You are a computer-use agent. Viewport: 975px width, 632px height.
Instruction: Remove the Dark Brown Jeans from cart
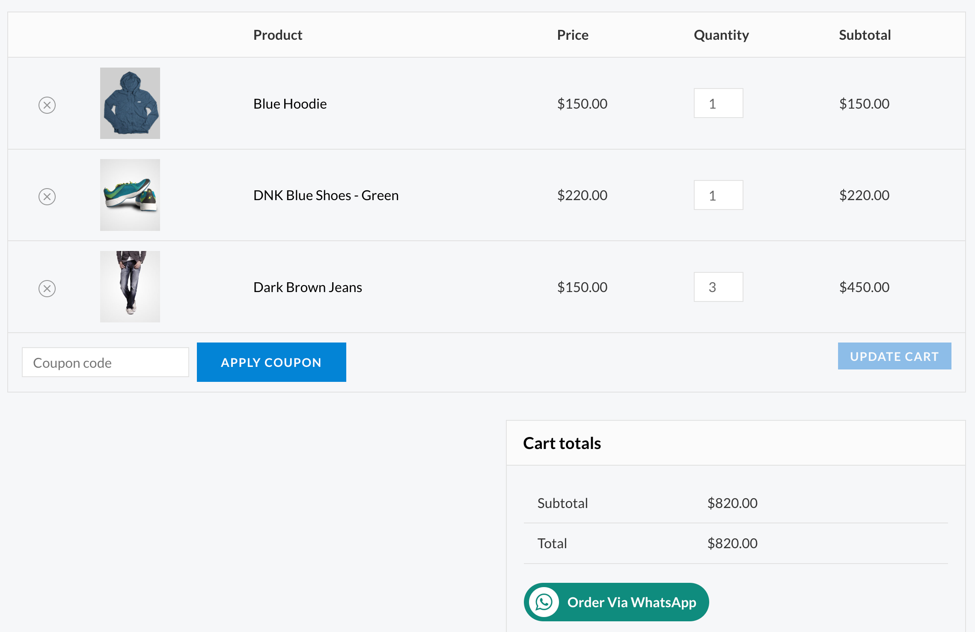(47, 288)
